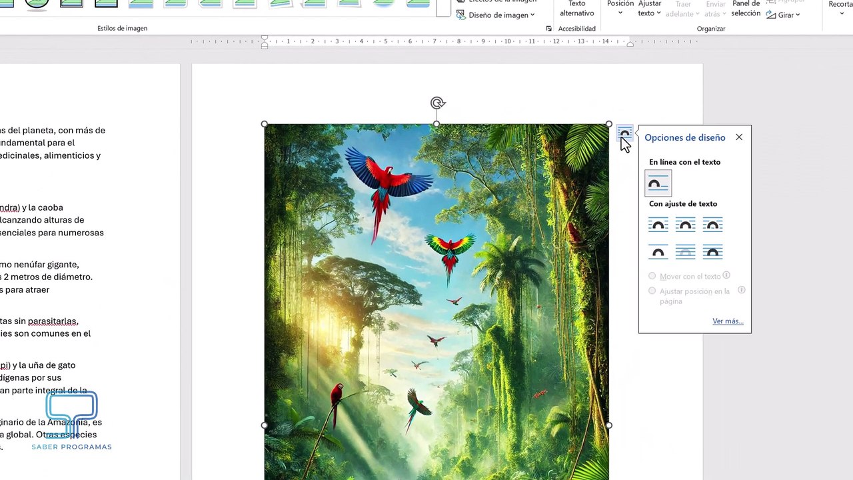
Task: Select Ajustar posición en la página radio button
Action: click(652, 291)
